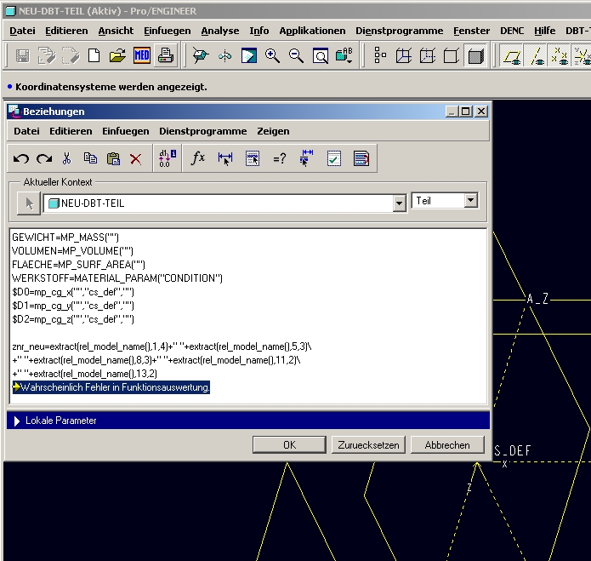The height and width of the screenshot is (561, 591).
Task: Insert dimension from screen icon
Action: 225,158
